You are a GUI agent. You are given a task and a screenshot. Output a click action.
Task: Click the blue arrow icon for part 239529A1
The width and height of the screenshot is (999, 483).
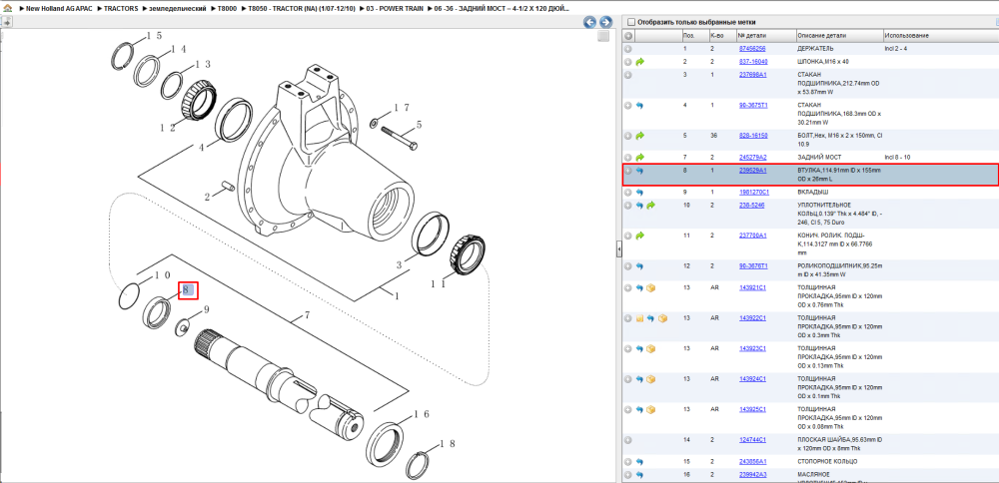[x=639, y=171]
